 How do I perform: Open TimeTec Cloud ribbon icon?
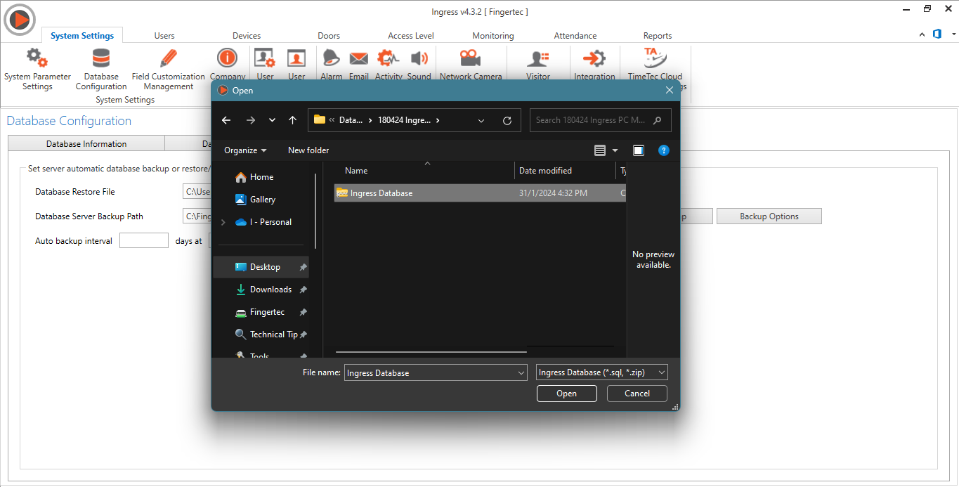(x=655, y=58)
